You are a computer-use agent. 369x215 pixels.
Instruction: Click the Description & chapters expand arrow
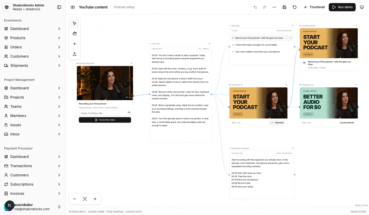click(292, 148)
